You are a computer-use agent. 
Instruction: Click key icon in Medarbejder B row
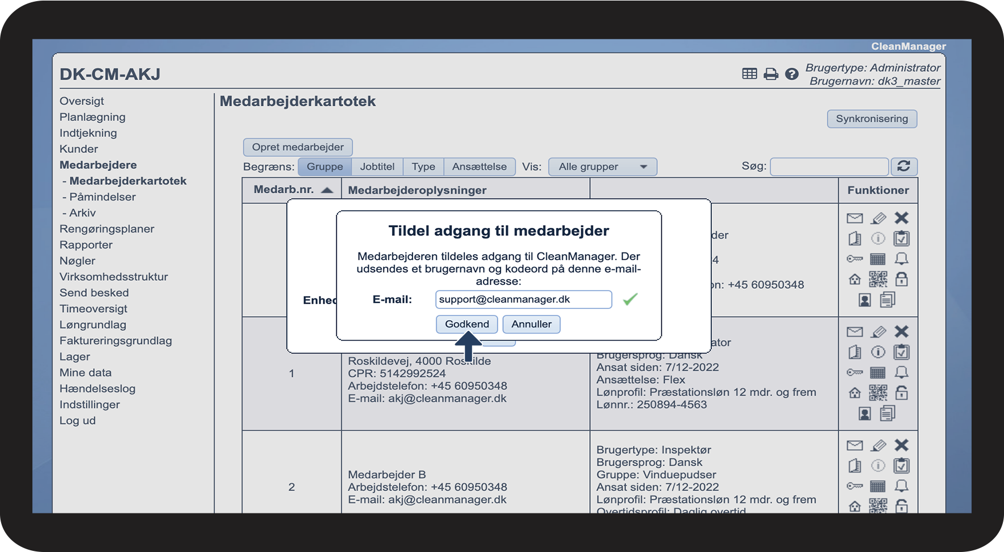tap(855, 487)
